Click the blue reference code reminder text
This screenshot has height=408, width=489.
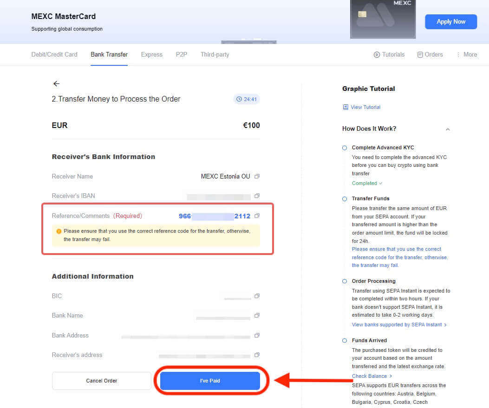coord(400,257)
